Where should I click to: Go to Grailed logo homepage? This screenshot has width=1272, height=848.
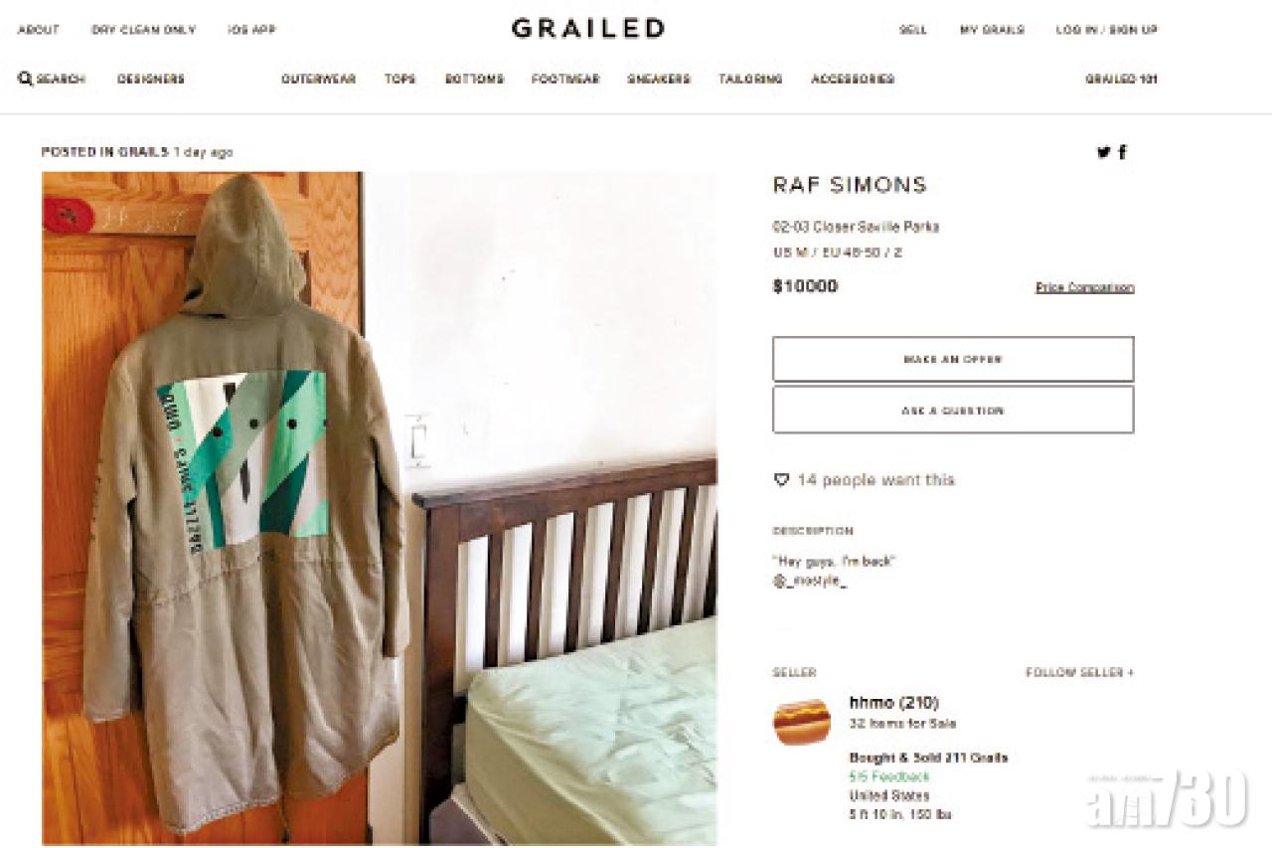(x=588, y=29)
